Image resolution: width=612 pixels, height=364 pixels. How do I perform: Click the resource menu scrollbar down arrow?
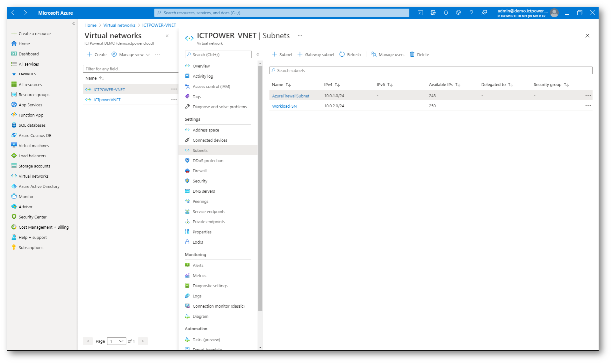coord(260,347)
